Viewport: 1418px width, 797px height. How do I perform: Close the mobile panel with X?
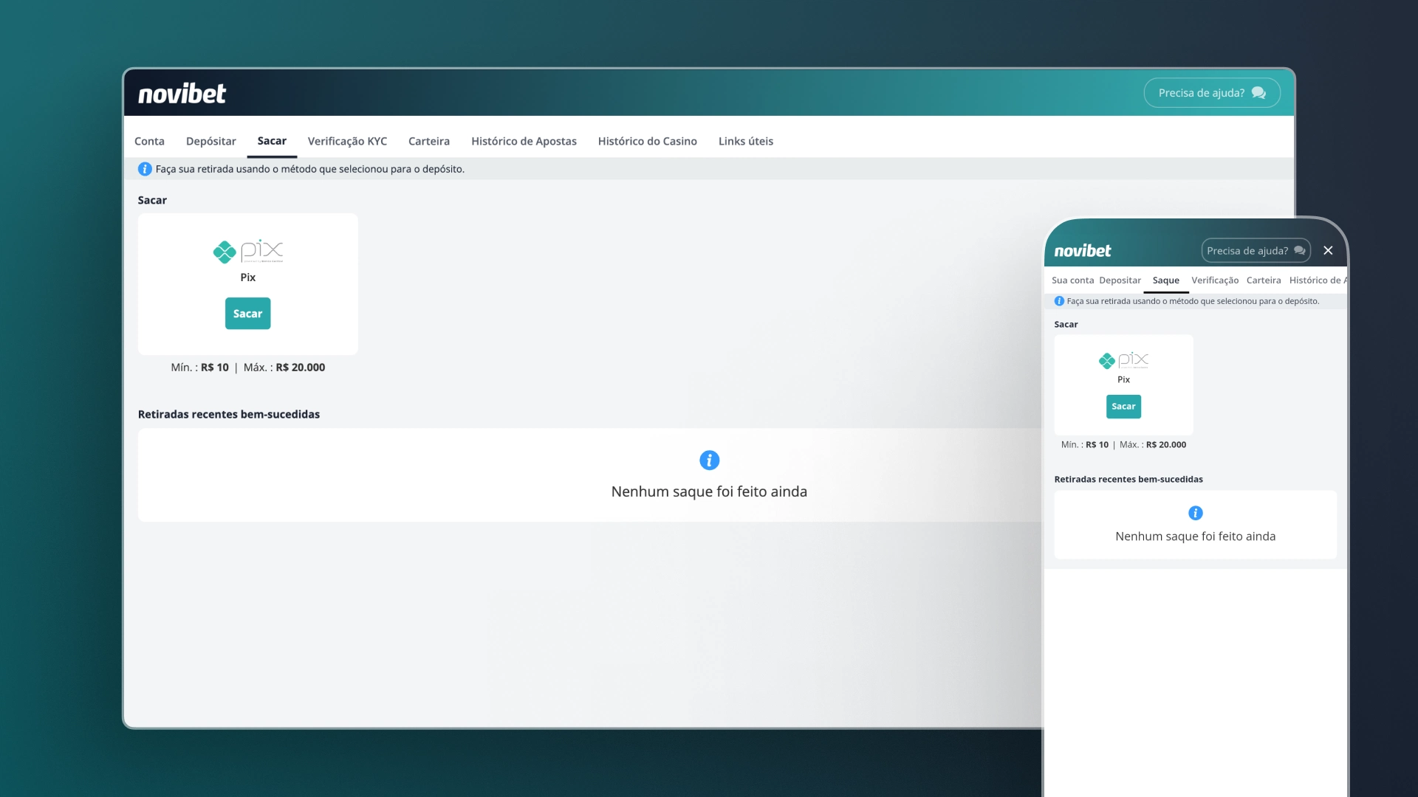pyautogui.click(x=1328, y=251)
